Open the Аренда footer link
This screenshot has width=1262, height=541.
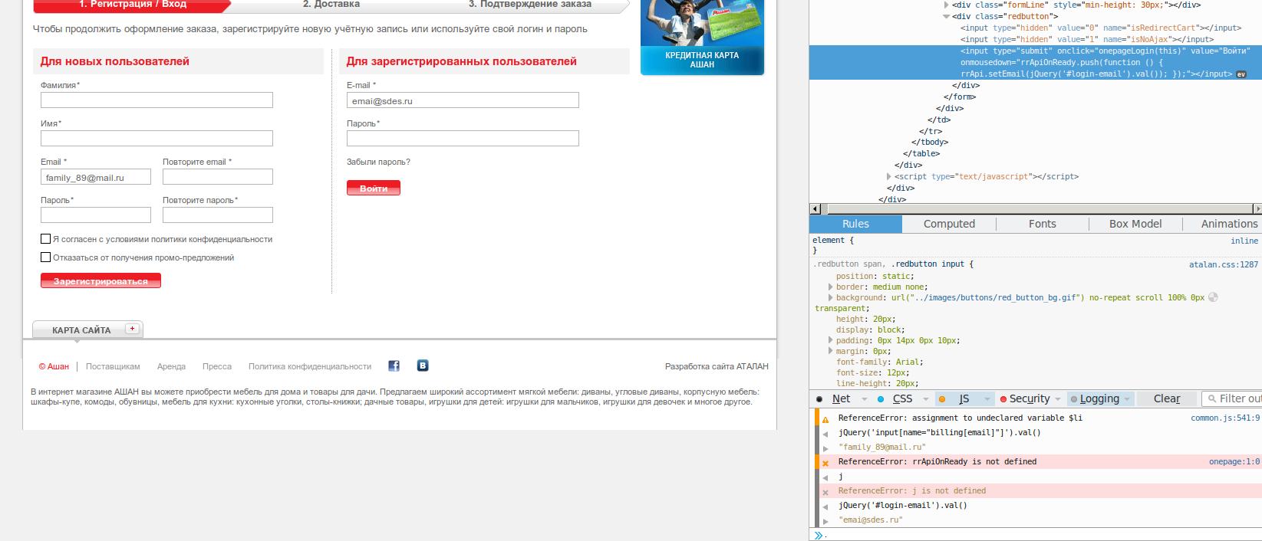click(171, 366)
